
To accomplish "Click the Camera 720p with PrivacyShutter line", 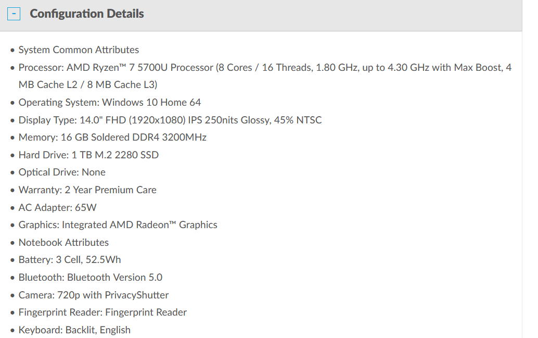I will click(x=94, y=295).
